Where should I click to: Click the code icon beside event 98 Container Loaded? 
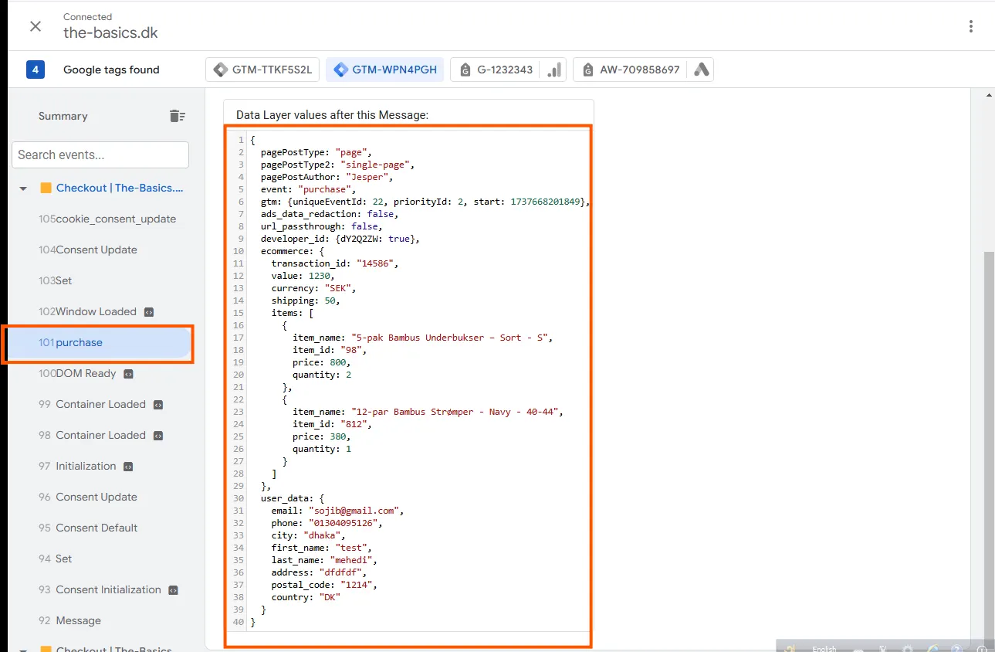point(157,436)
